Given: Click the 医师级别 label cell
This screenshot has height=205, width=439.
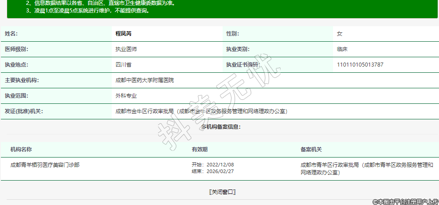Looking at the screenshot, I should [x=16, y=49].
